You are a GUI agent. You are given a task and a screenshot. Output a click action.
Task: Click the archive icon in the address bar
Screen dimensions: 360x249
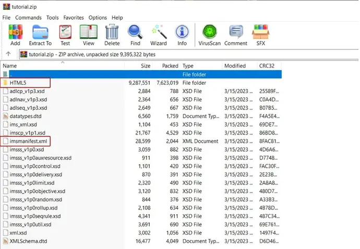click(23, 55)
